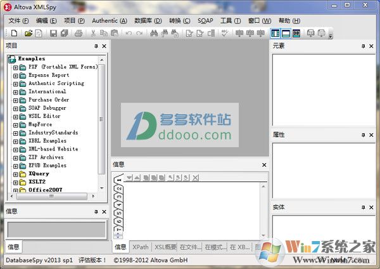Viewport: 380px width, 269px height.
Task: Switch to the XSL概要 tab
Action: coord(165,247)
